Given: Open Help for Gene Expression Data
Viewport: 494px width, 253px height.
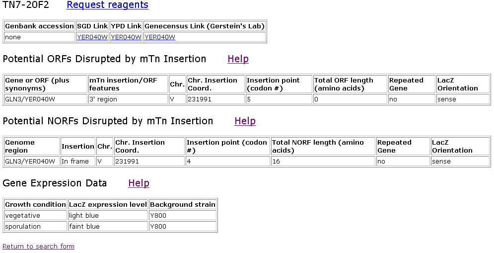Looking at the screenshot, I should click(x=139, y=183).
